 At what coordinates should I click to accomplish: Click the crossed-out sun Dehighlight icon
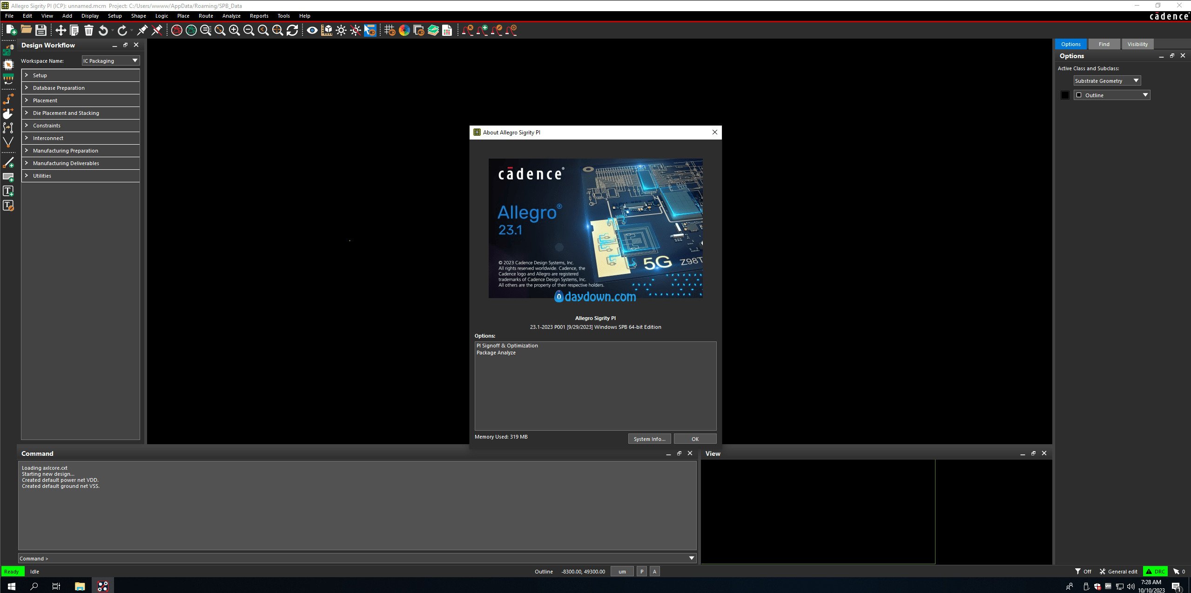pyautogui.click(x=356, y=30)
